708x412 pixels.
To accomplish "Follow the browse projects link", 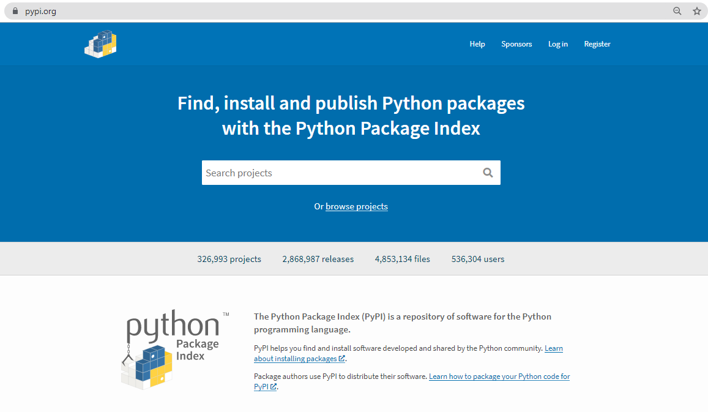I will click(x=357, y=206).
